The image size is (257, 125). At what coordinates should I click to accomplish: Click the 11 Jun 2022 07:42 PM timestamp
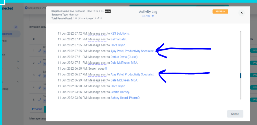pyautogui.click(x=73, y=33)
